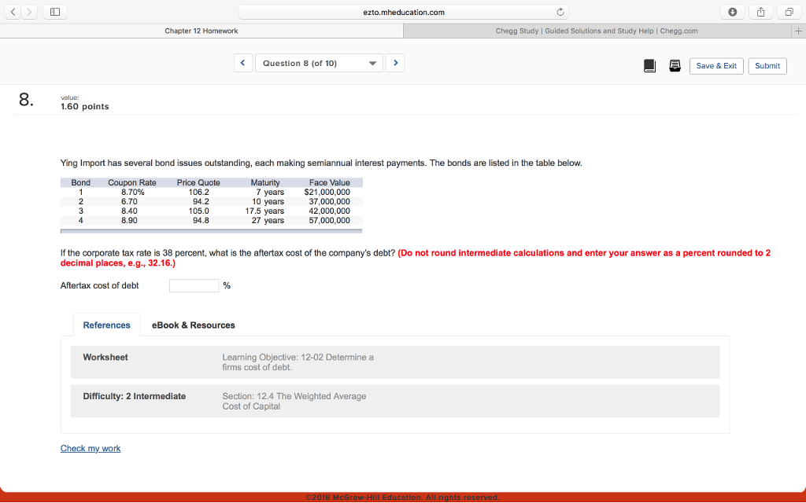Click Bond 3 maturity 17.5 years
Viewport: 806px width, 503px height.
[x=264, y=211]
